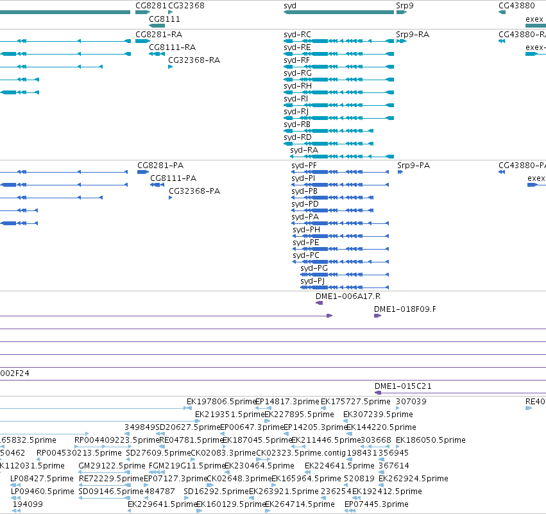Viewport: 546px width, 514px height.
Task: Select protein syd-PI
Action: 340,185
